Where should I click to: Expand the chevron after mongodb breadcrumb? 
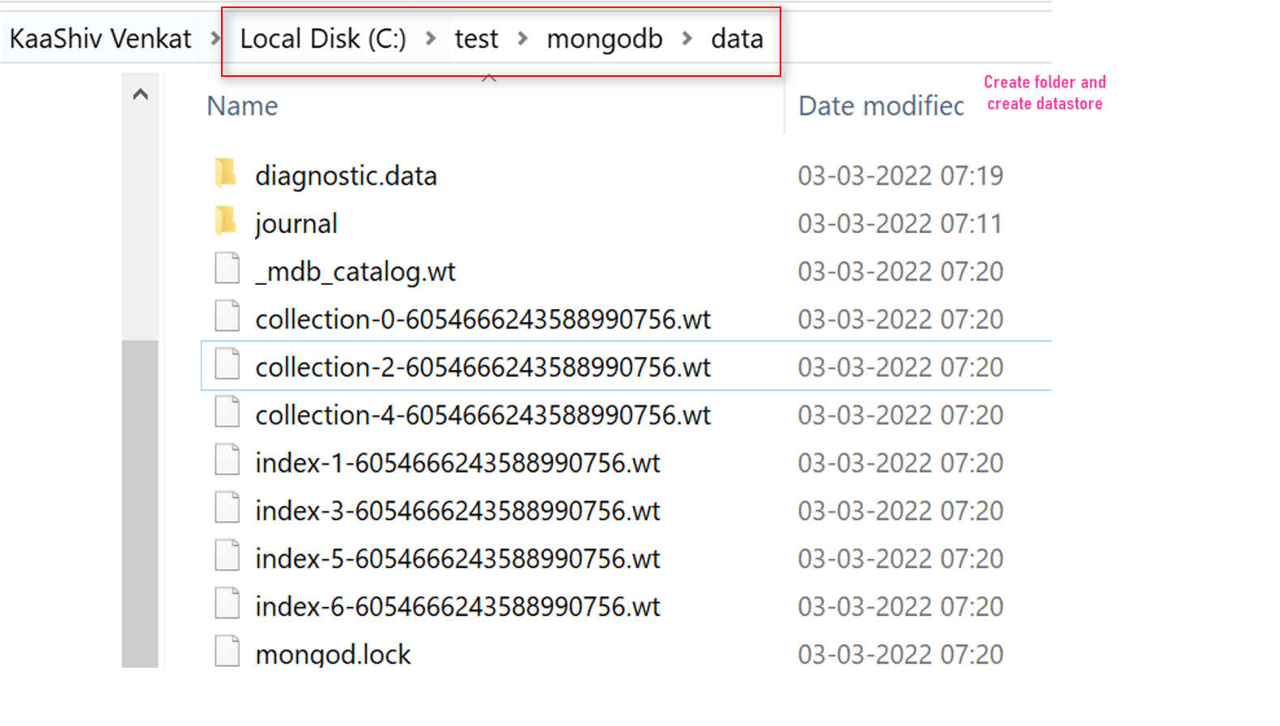687,38
